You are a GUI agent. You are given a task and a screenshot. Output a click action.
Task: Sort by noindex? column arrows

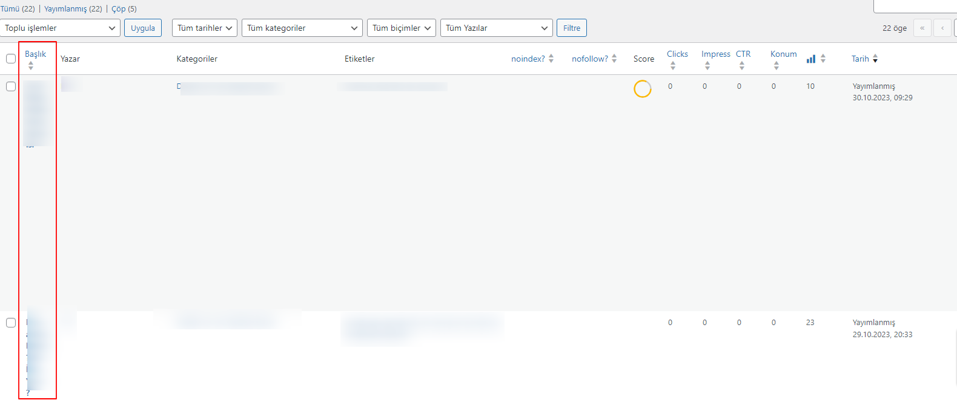point(551,59)
